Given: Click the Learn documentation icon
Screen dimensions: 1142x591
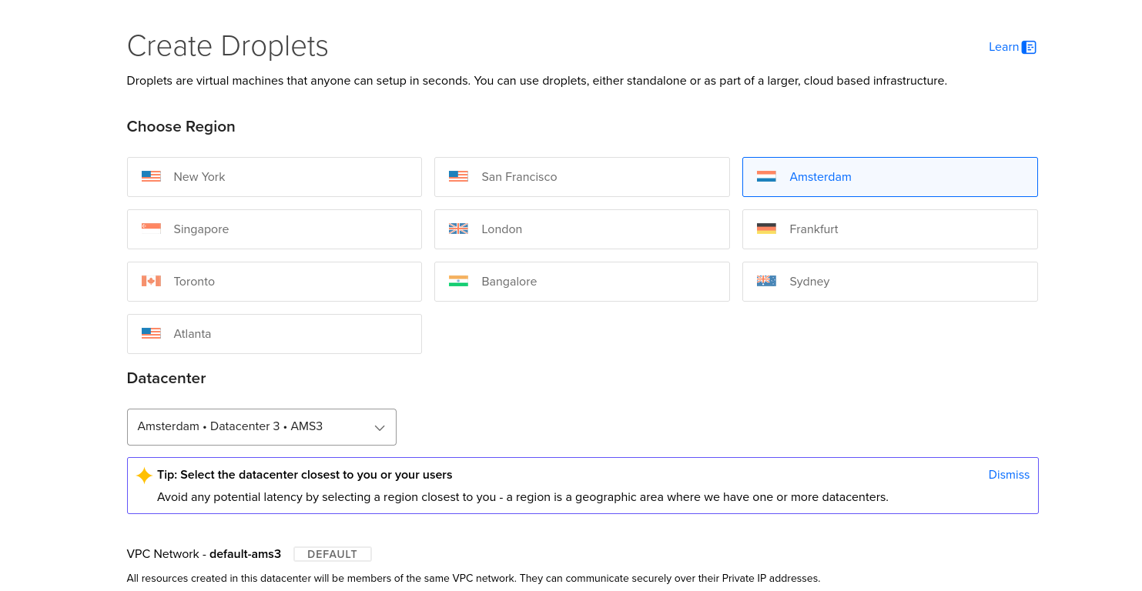Looking at the screenshot, I should click(1029, 47).
